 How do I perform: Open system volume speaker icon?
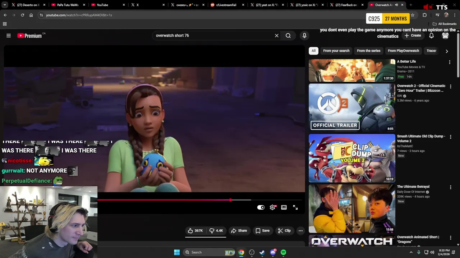pyautogui.click(x=432, y=252)
